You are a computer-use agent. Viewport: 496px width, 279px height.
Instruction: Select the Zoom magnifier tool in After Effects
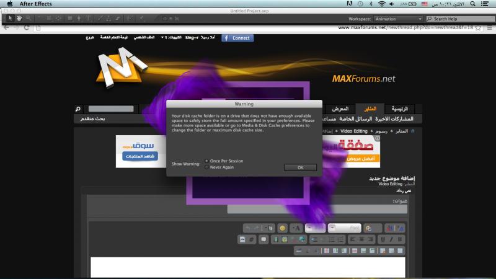pyautogui.click(x=29, y=19)
